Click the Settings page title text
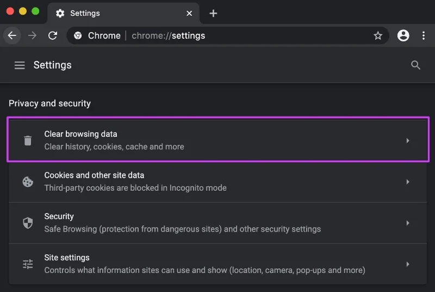This screenshot has height=292, width=435. (52, 65)
